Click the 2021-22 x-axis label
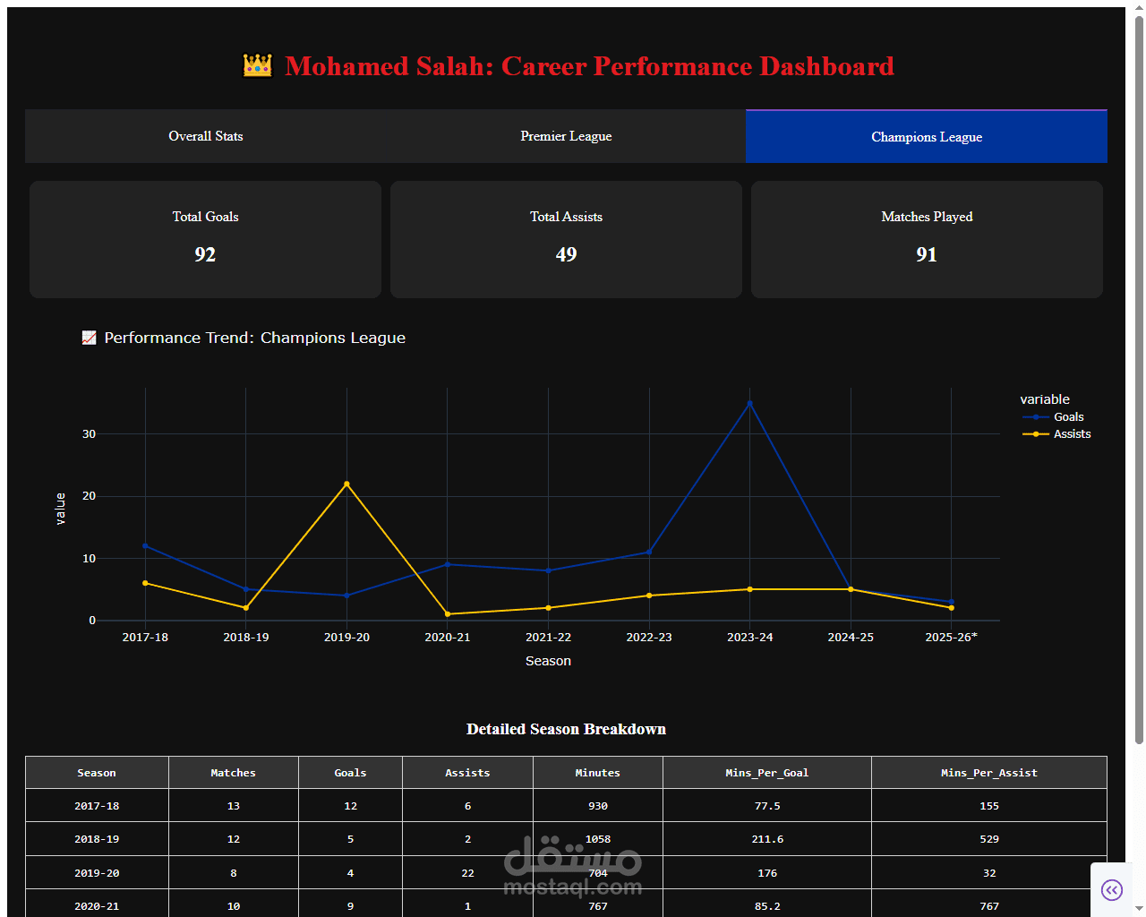The width and height of the screenshot is (1146, 917). (x=548, y=638)
